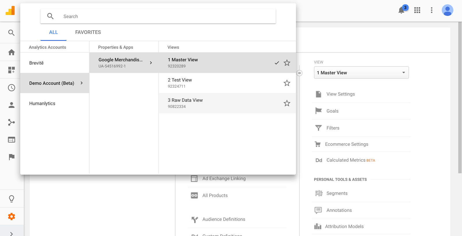462x236 pixels.
Task: Click the Segments icon
Action: tap(319, 193)
